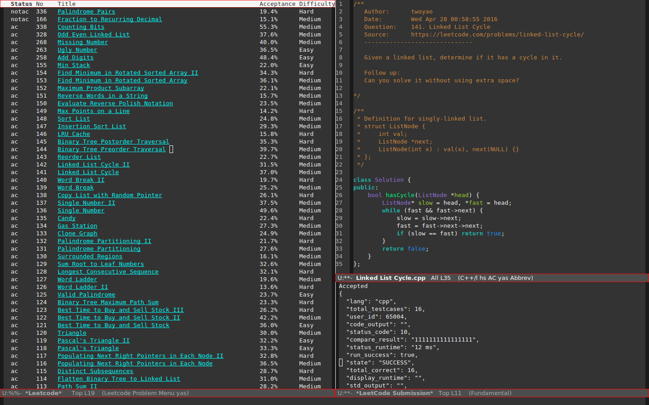Open Binary Tree Postorder Traversal problem

pos(113,142)
